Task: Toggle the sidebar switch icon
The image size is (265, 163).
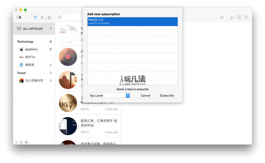Action: pos(19,17)
